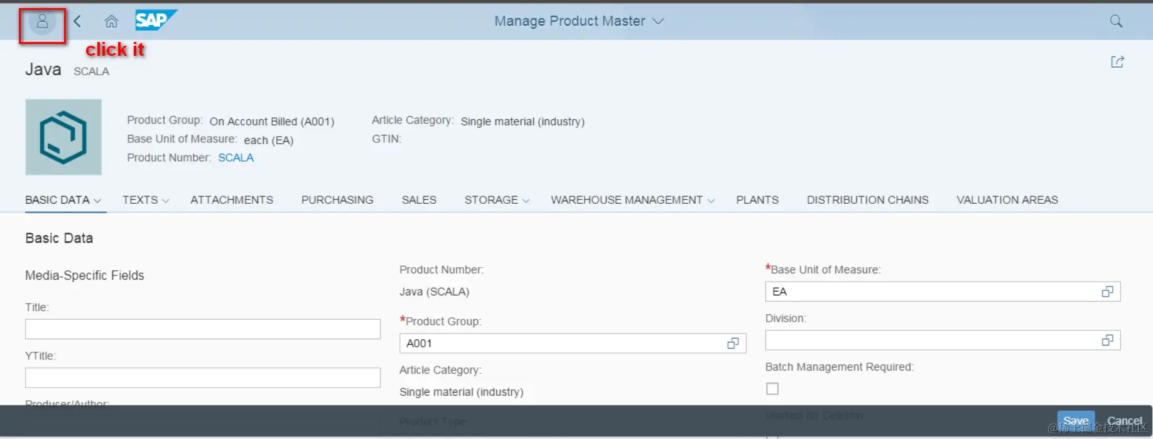The width and height of the screenshot is (1153, 439).
Task: Open the Java product image thumbnail
Action: click(x=63, y=137)
